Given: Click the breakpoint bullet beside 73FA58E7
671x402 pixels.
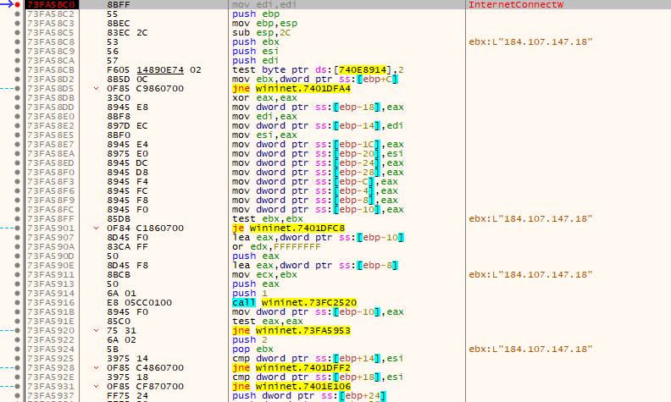Looking at the screenshot, I should (x=18, y=145).
